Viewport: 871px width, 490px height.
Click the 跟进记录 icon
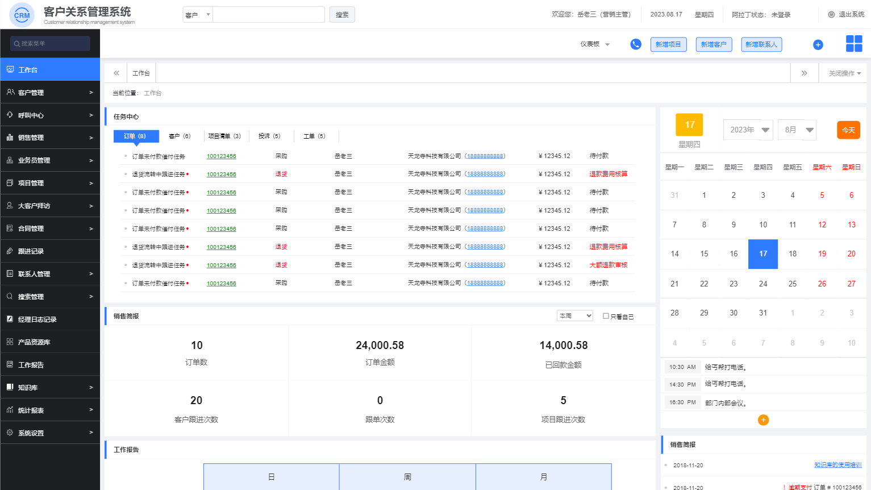[x=10, y=251]
